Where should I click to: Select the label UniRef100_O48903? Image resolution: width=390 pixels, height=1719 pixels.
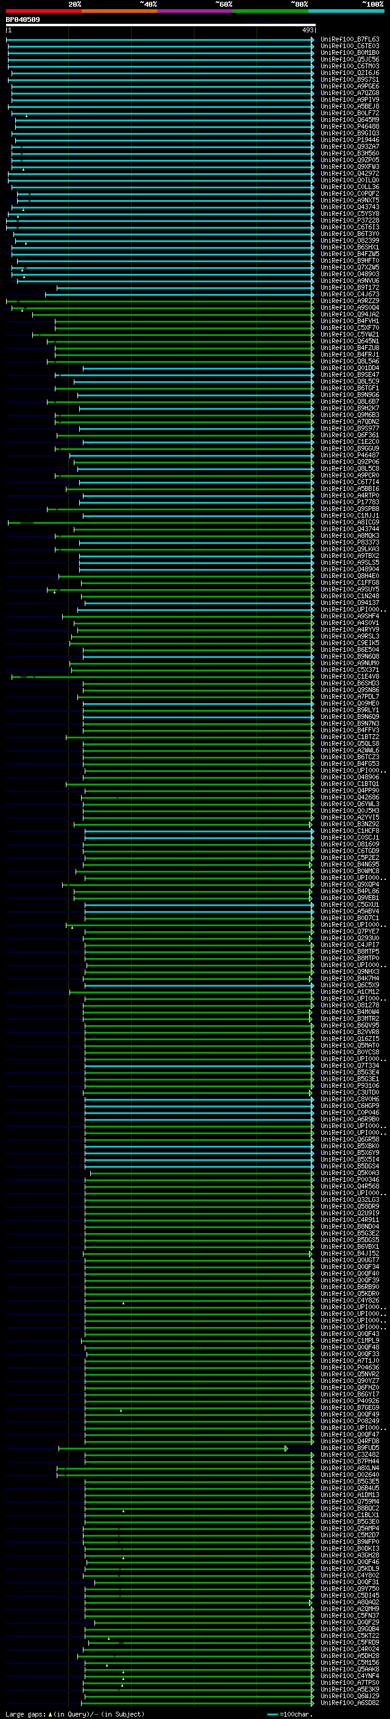pos(350,274)
